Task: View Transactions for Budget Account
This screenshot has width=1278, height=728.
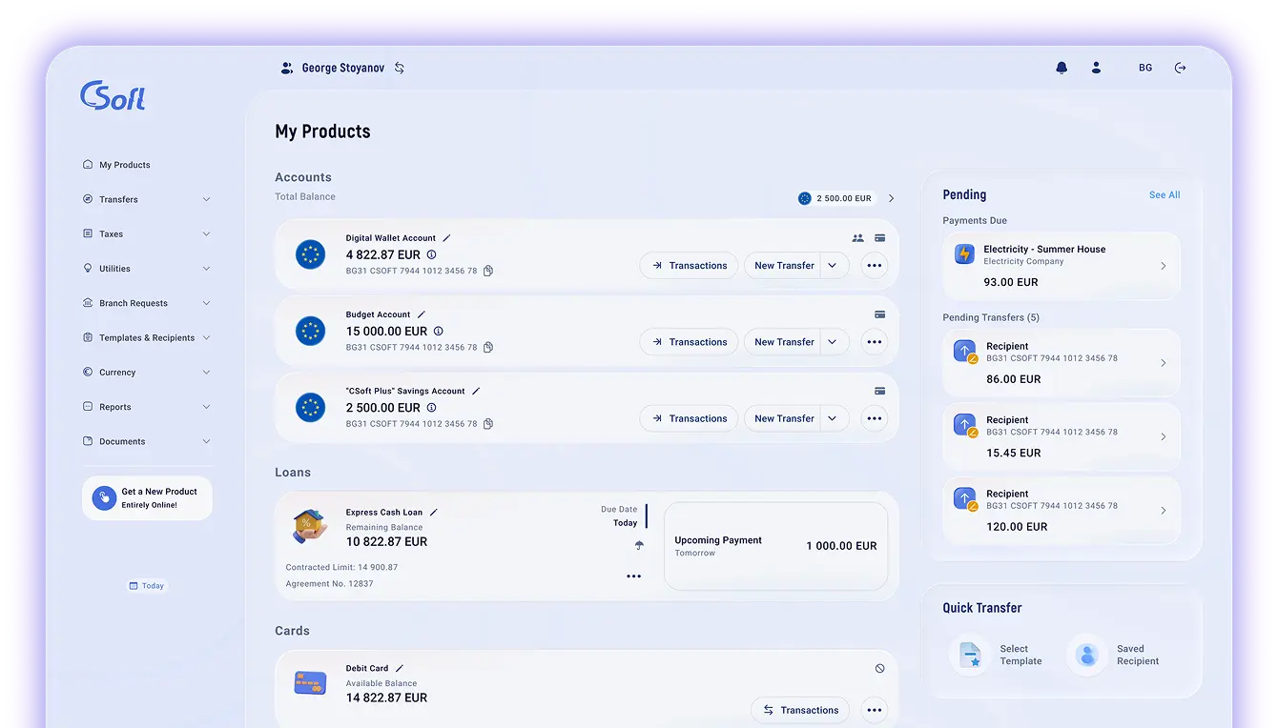Action: coord(689,342)
